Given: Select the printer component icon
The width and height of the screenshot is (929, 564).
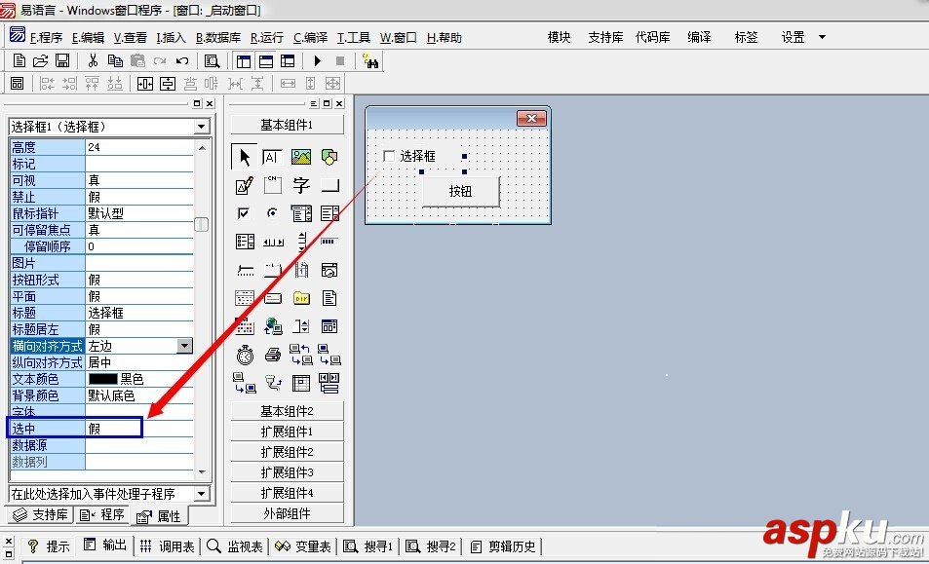Looking at the screenshot, I should [x=273, y=355].
